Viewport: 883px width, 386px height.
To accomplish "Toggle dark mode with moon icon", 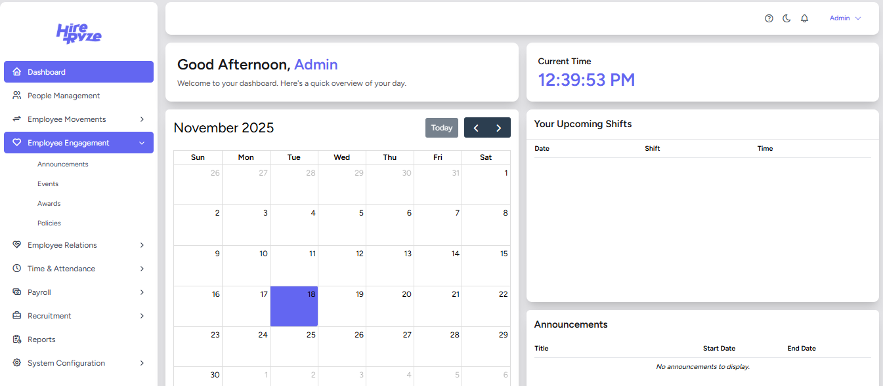I will click(786, 18).
